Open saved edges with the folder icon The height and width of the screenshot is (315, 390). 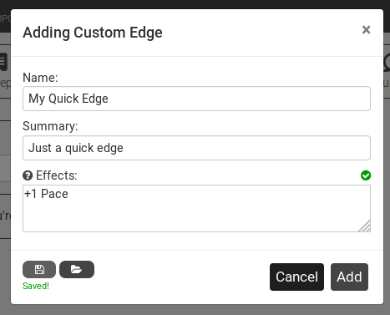(77, 269)
